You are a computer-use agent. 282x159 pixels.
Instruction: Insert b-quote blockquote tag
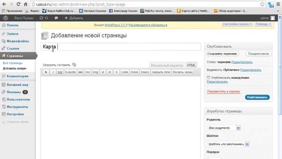[x=70, y=72]
